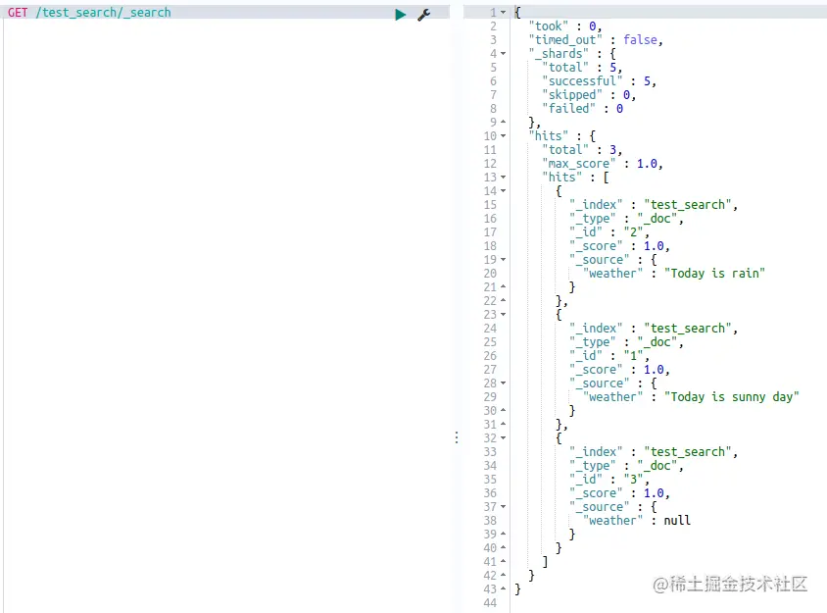The width and height of the screenshot is (827, 613).
Task: Click the fold-end marker at line 9
Action: pos(504,122)
